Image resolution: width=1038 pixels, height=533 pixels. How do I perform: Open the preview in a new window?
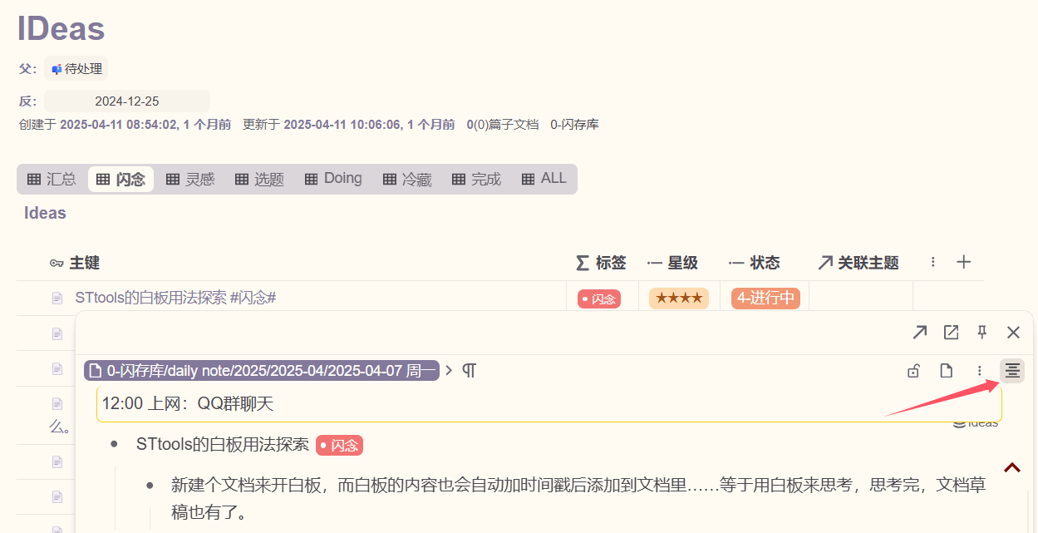(x=951, y=333)
